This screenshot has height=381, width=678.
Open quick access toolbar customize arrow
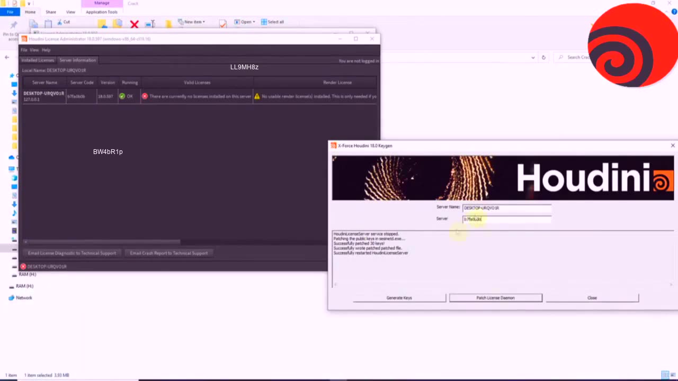click(x=29, y=3)
